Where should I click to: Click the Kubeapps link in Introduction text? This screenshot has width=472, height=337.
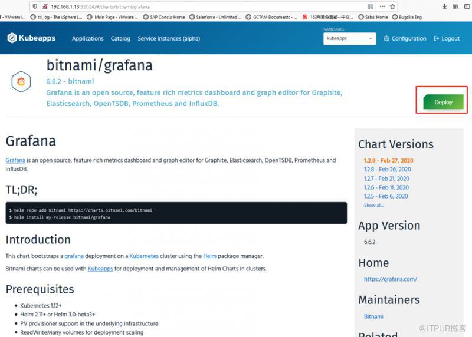(100, 269)
